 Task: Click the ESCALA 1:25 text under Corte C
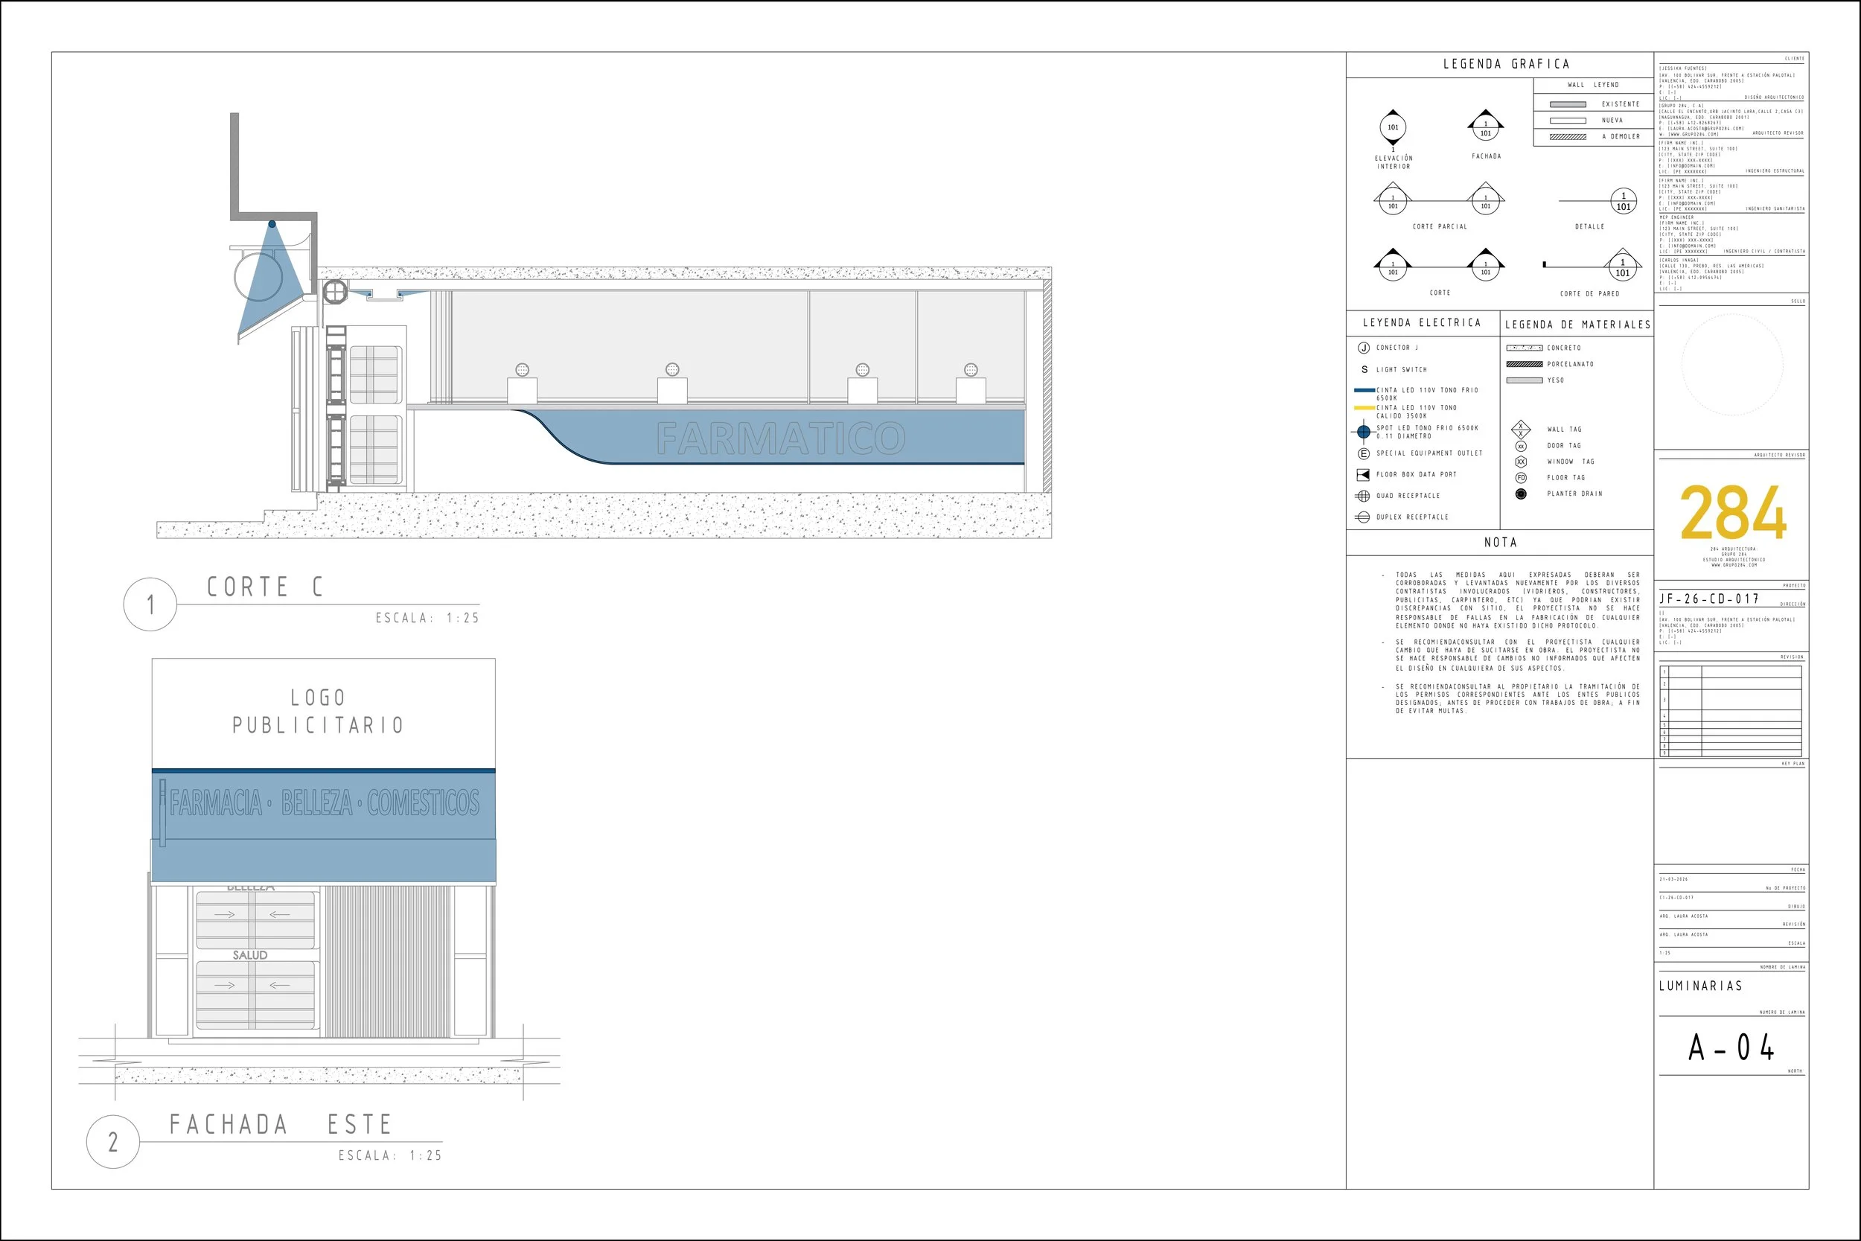pyautogui.click(x=427, y=618)
